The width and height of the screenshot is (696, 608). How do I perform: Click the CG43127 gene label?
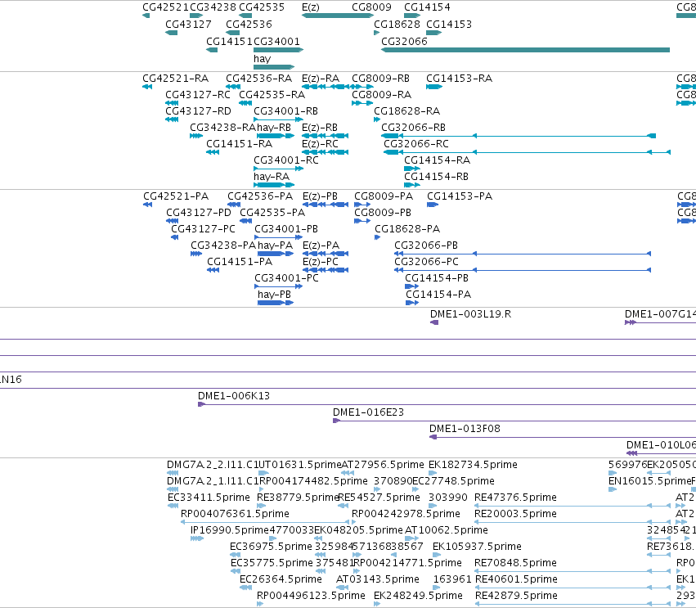(x=188, y=24)
